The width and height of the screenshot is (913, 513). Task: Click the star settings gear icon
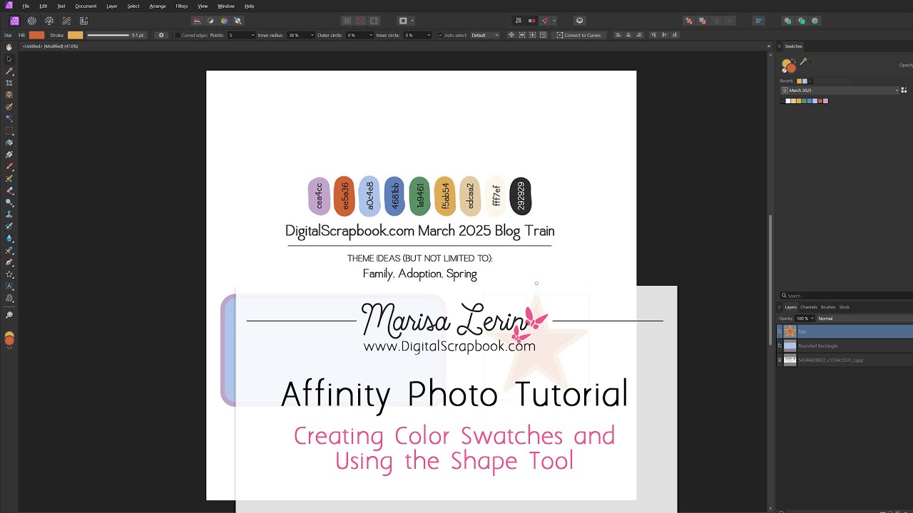(161, 35)
